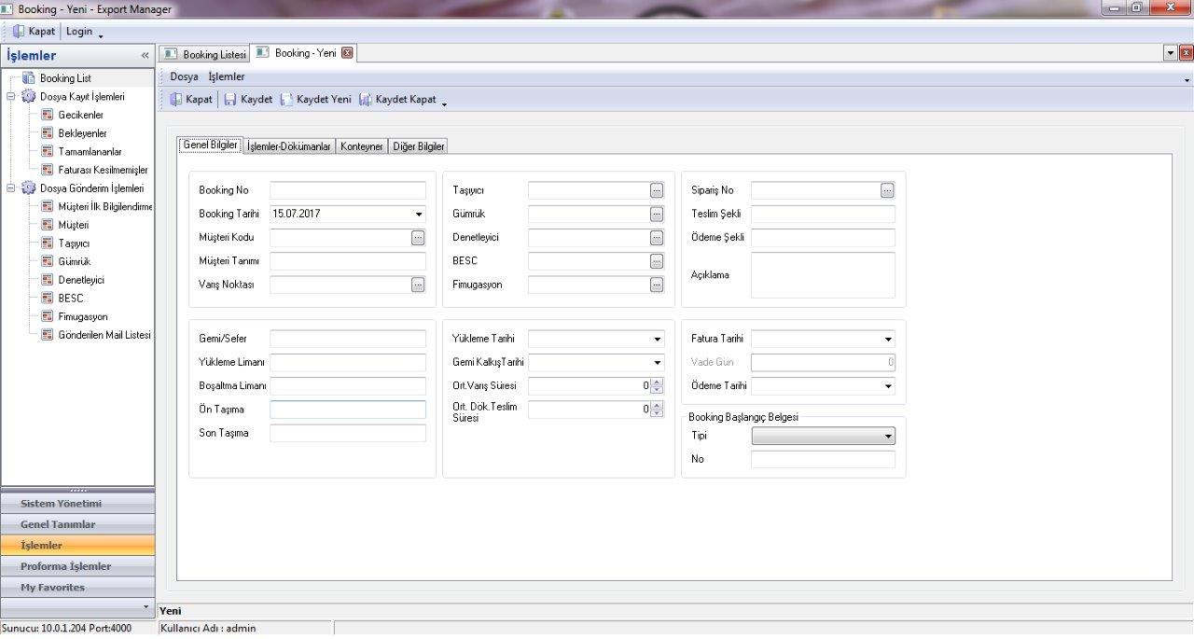Screen dimensions: 1194x639
Task: Collapse Dosya Gönderim İşlemleri tree node
Action: [x=11, y=188]
